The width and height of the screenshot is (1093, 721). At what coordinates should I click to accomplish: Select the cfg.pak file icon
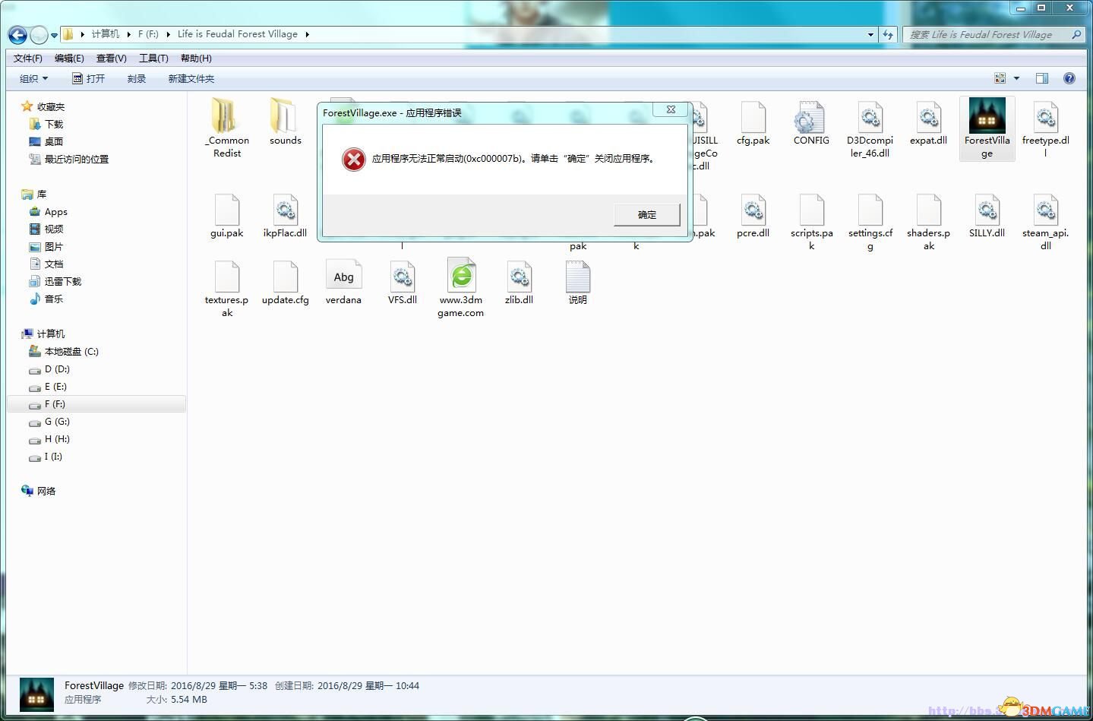753,118
